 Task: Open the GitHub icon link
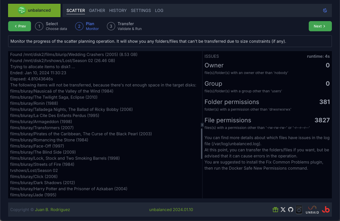[291, 210]
